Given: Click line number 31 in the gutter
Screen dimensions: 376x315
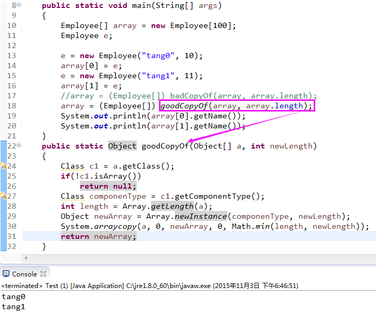Looking at the screenshot, I should 12,237.
